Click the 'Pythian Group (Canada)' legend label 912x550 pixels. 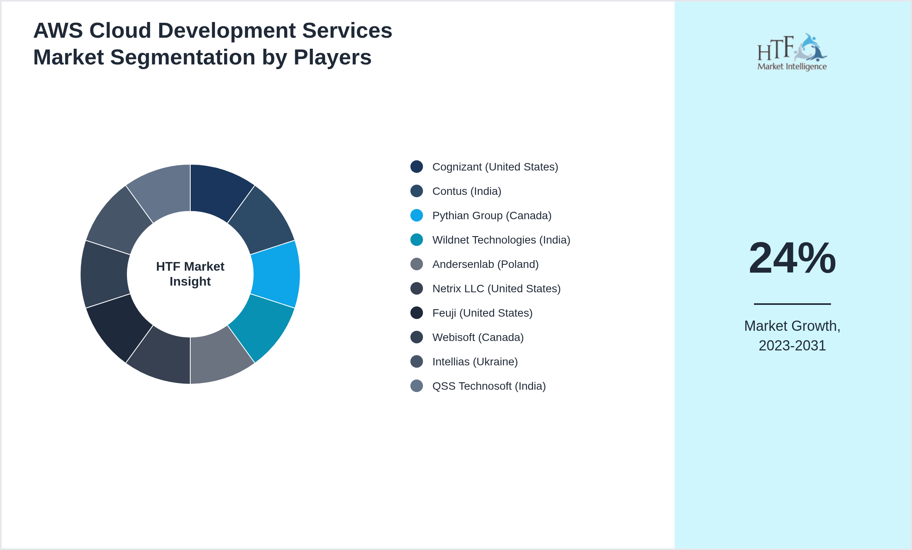[x=492, y=216]
